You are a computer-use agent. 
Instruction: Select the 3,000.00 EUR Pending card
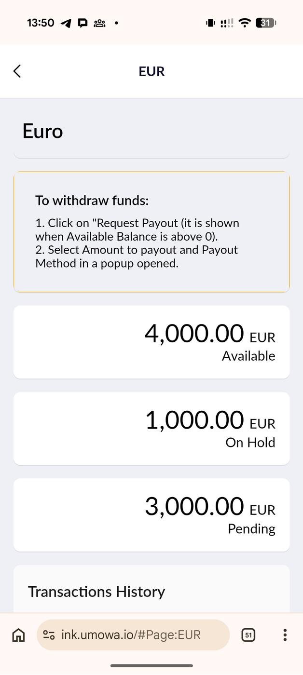pyautogui.click(x=151, y=514)
